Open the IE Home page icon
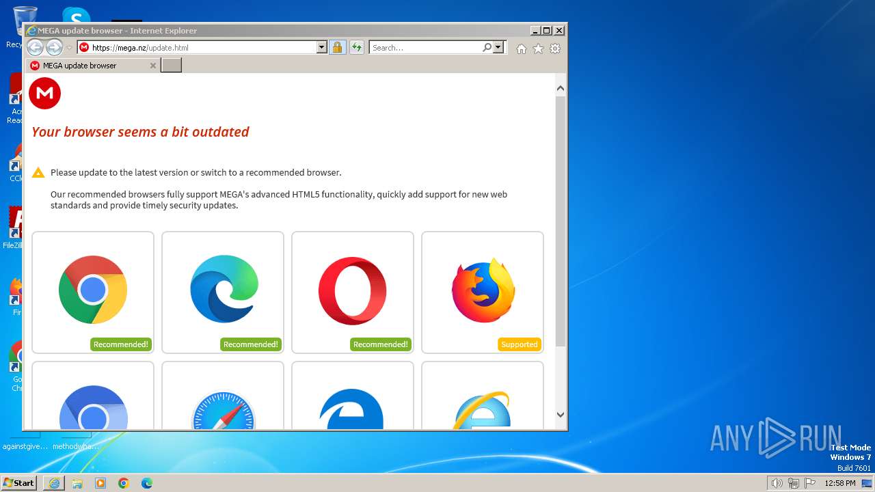 pyautogui.click(x=522, y=49)
